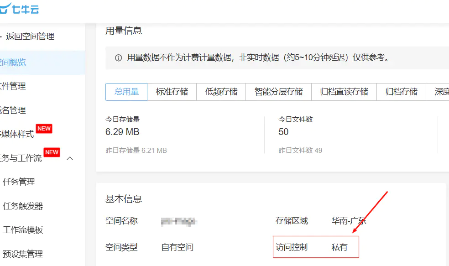Image resolution: width=449 pixels, height=266 pixels.
Task: Open 文件管理 in sidebar
Action: pos(13,86)
